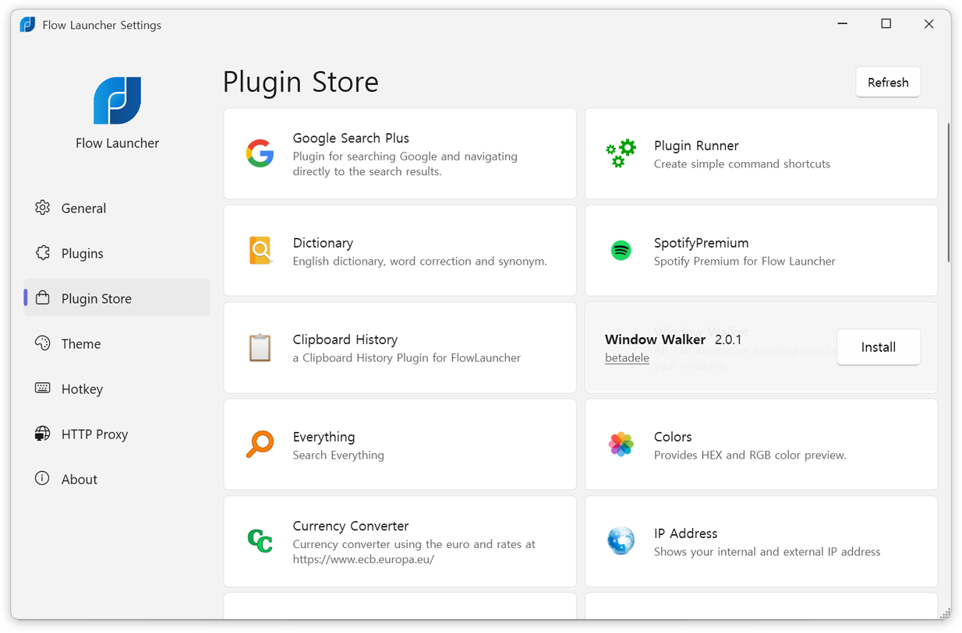Click the Theme palette icon
Screen dimensions: 962x633
(x=43, y=343)
